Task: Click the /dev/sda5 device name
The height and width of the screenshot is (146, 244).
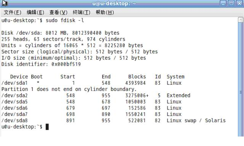Action: pyautogui.click(x=14, y=102)
